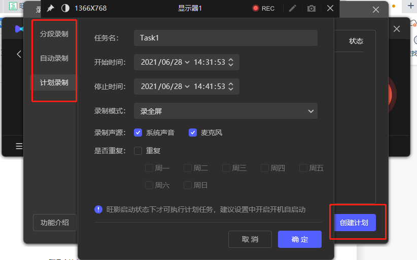Click the pin icon on recording toolbar
417x260 pixels.
click(50, 8)
